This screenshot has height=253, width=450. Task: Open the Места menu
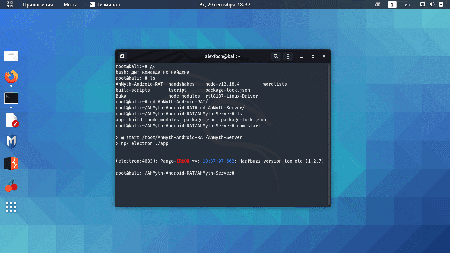70,5
